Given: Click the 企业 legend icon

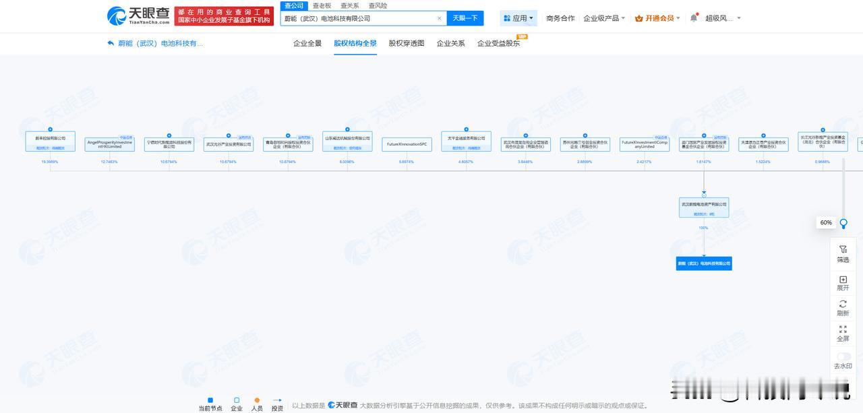Looking at the screenshot, I should coord(237,400).
